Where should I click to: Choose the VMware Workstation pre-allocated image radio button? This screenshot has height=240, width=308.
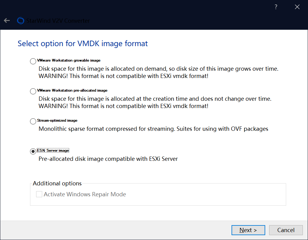click(x=33, y=91)
